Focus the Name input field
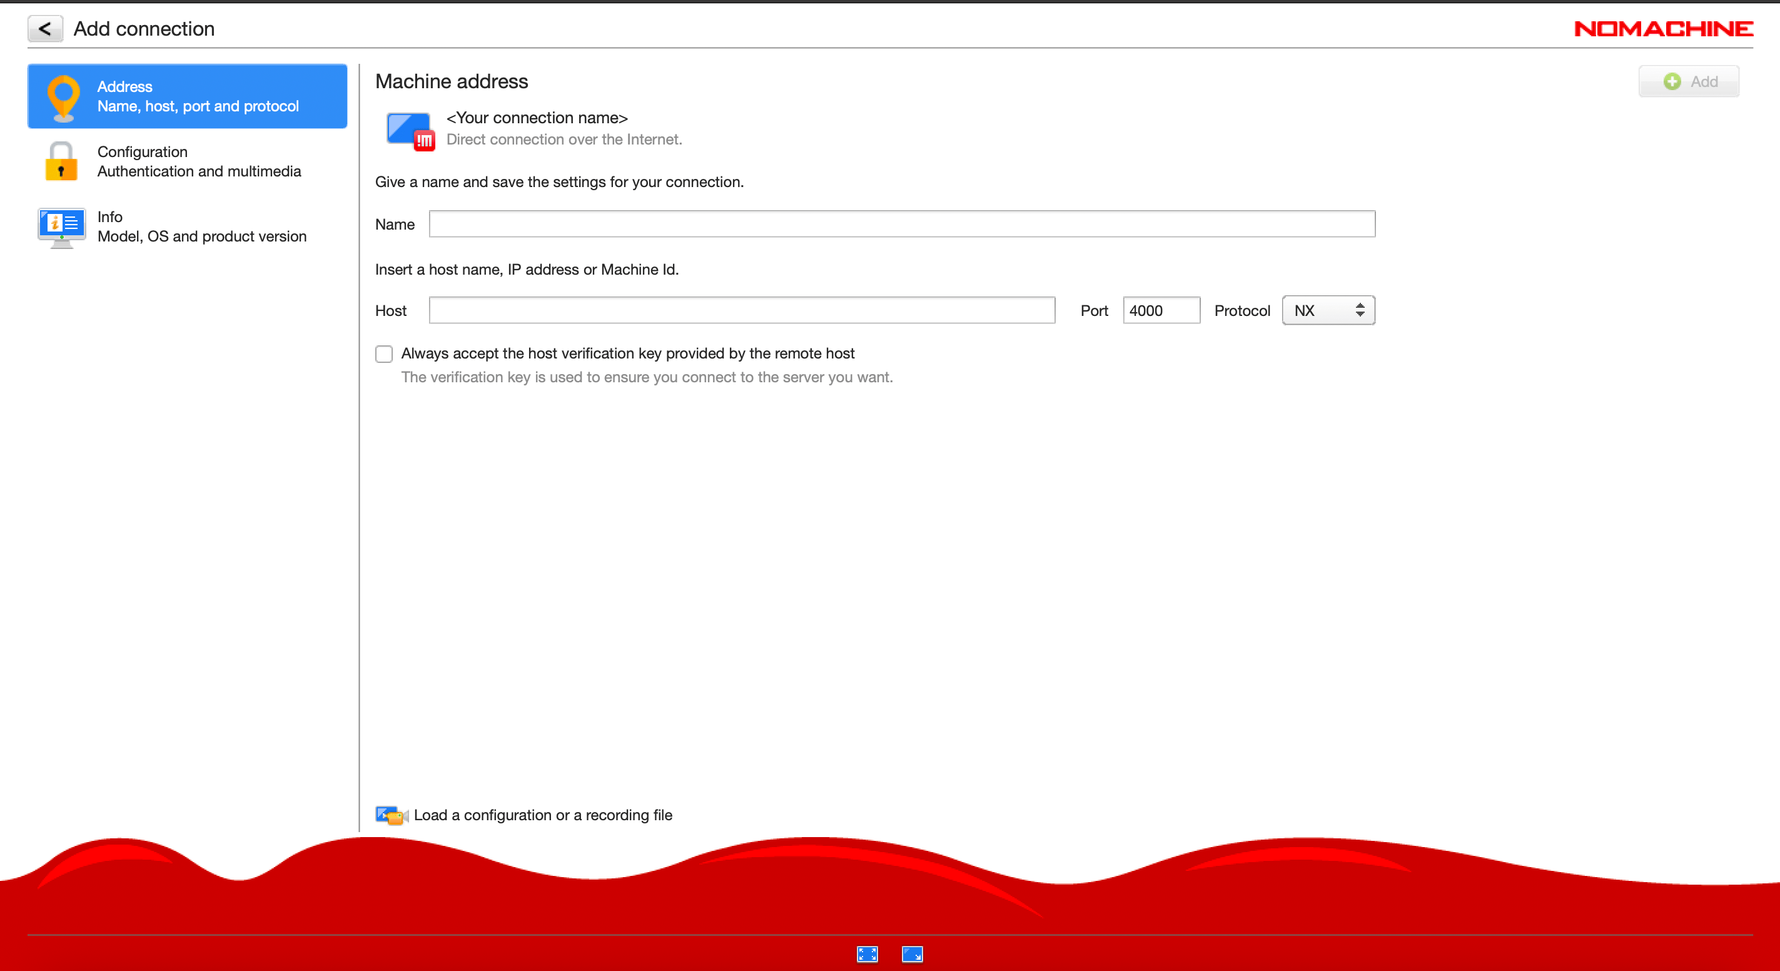1780x971 pixels. pyautogui.click(x=902, y=224)
